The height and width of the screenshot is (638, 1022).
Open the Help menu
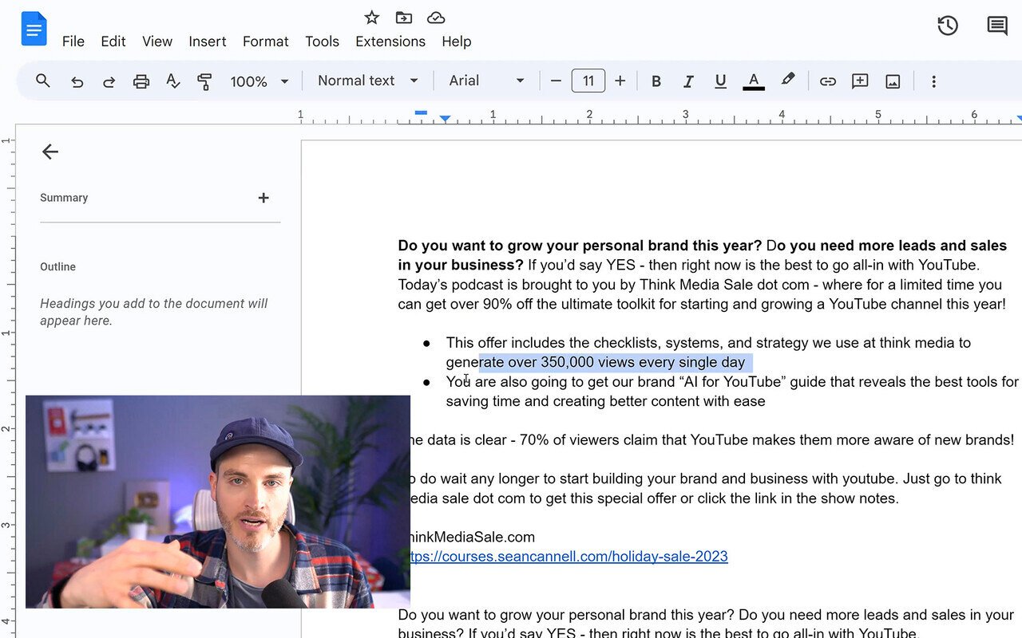[457, 41]
